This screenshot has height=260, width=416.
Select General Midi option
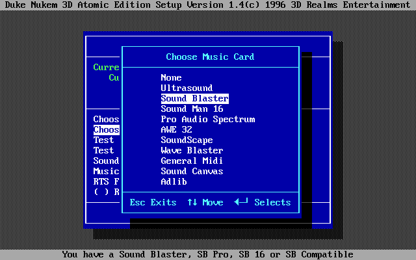click(192, 161)
